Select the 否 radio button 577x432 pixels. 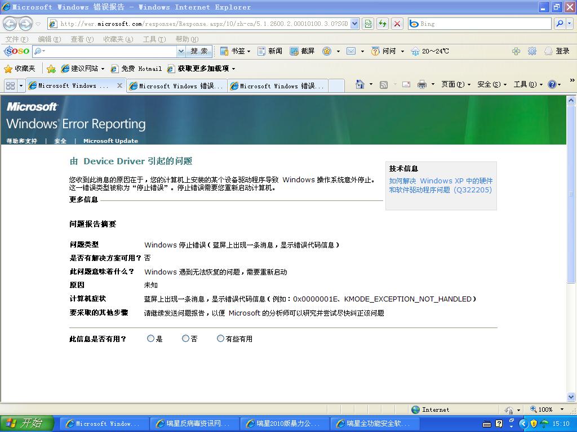point(185,338)
